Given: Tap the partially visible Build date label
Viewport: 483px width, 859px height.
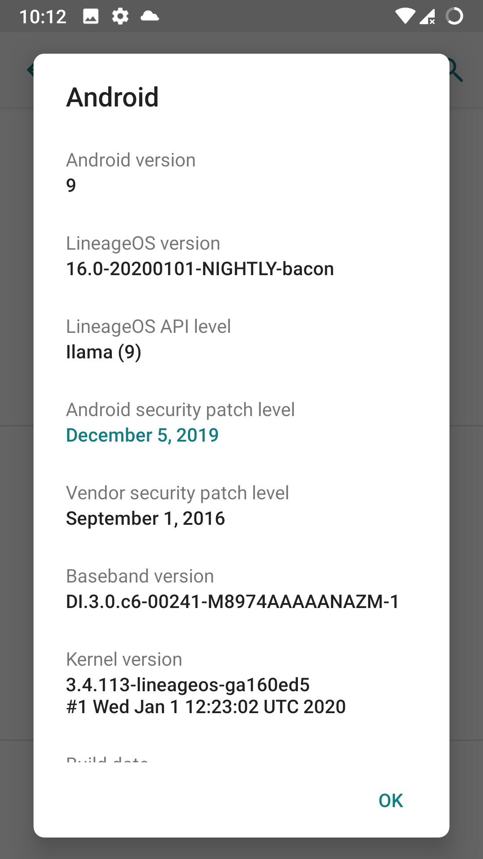Looking at the screenshot, I should pos(107,760).
